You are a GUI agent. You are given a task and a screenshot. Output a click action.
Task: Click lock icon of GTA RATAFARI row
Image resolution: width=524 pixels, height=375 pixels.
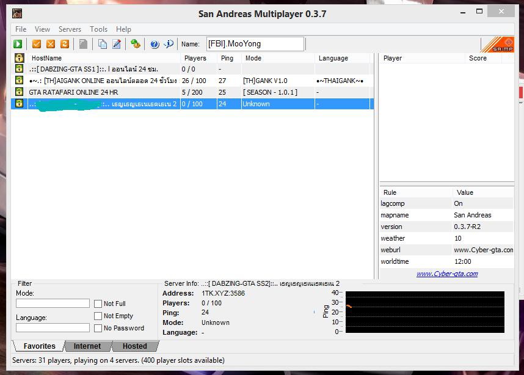pyautogui.click(x=20, y=92)
